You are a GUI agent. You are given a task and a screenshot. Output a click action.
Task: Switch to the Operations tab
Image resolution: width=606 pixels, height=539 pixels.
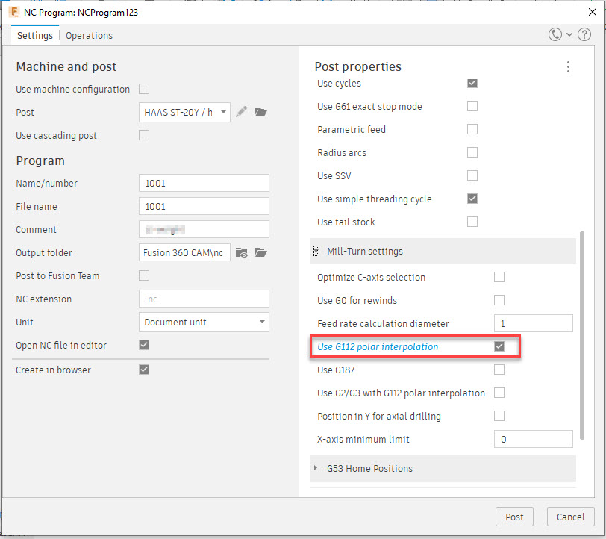89,35
